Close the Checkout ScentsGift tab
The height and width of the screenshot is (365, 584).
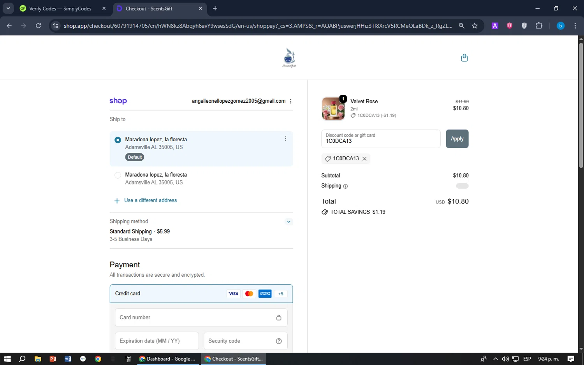click(x=201, y=8)
